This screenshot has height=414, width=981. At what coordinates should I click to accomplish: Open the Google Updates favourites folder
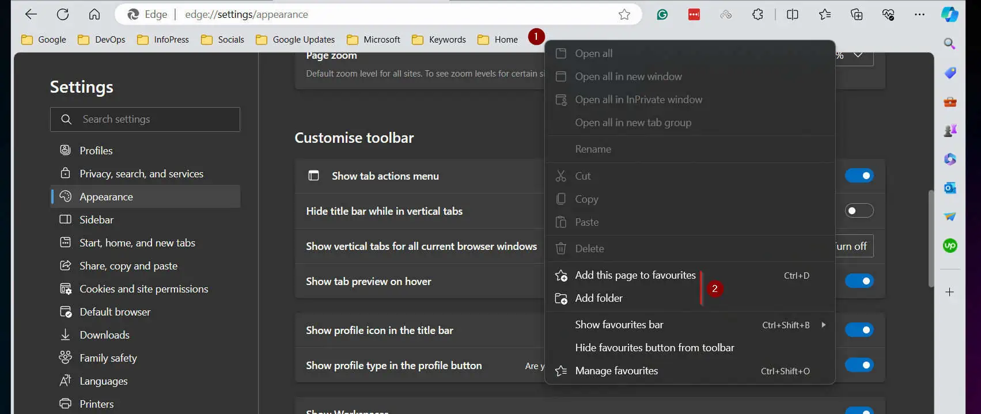tap(296, 40)
